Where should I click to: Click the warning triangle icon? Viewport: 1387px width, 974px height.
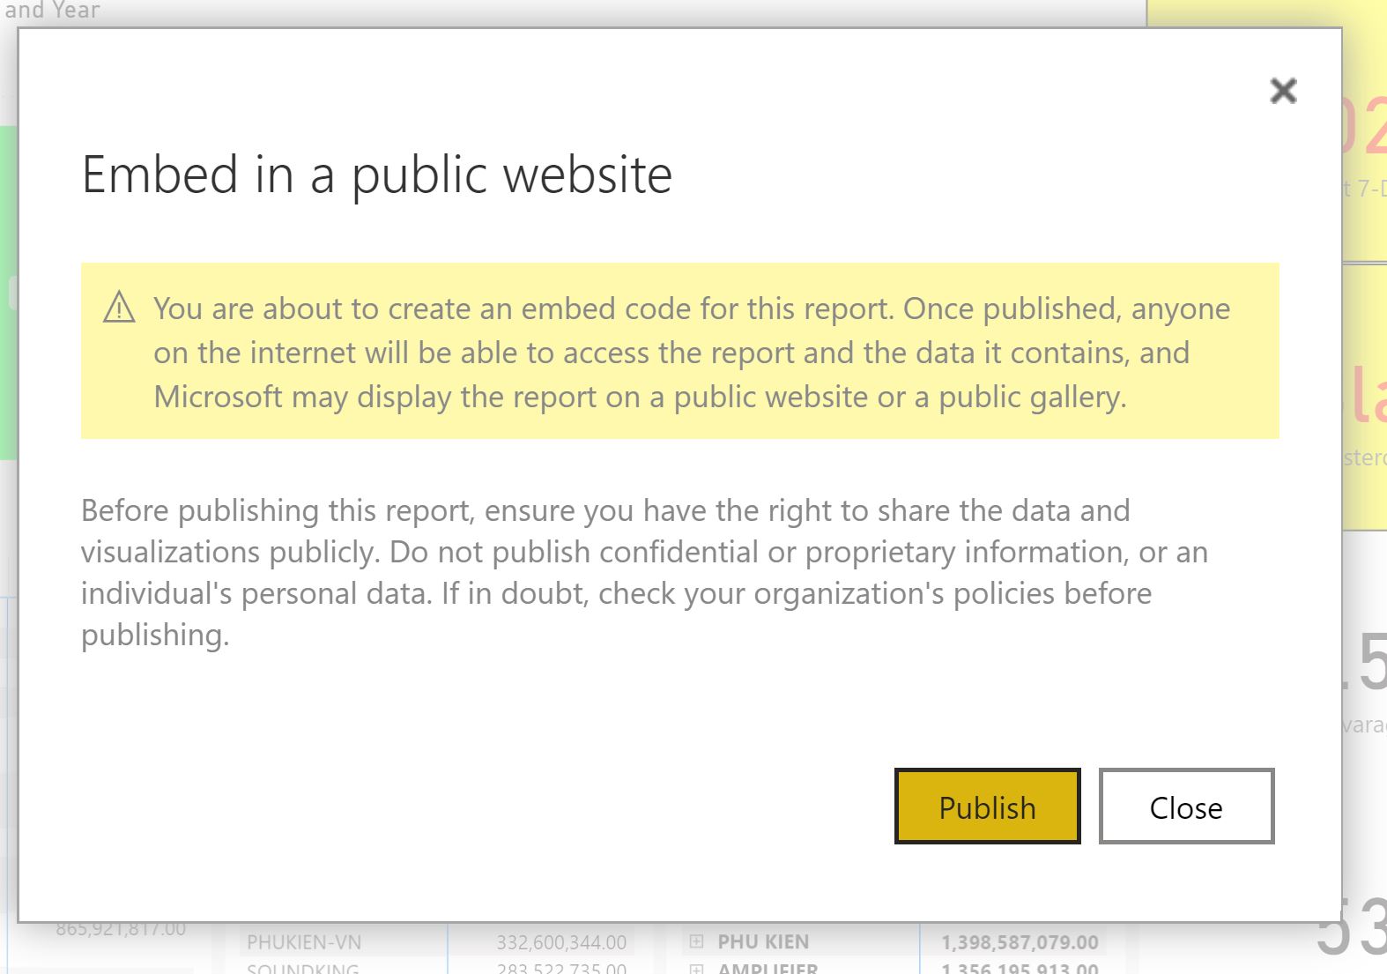point(119,308)
